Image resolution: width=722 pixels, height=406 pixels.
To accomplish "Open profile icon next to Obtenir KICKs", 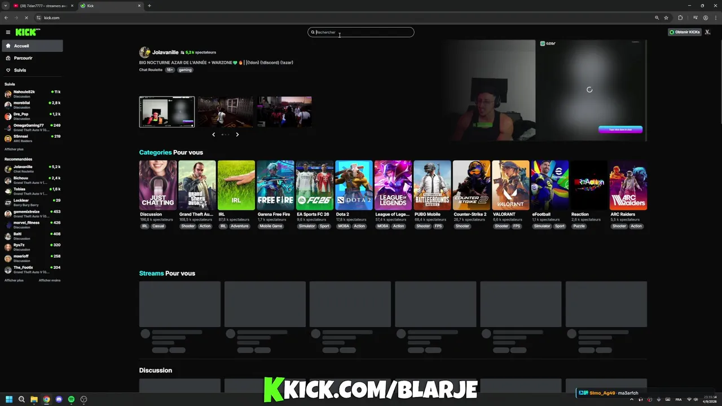I will (708, 32).
